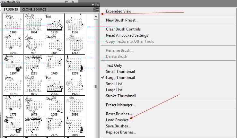The image size is (237, 138).
Task: Select November calendar brush 2475
Action: [x=54, y=126]
